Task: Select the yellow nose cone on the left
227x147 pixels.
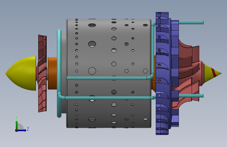Action: [x=21, y=73]
